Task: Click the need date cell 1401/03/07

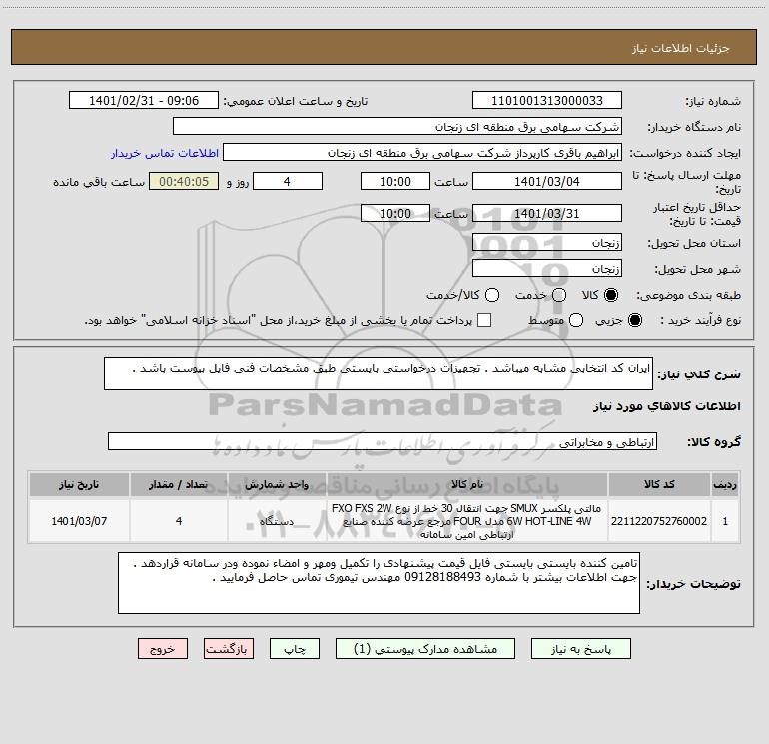Action: (x=79, y=521)
